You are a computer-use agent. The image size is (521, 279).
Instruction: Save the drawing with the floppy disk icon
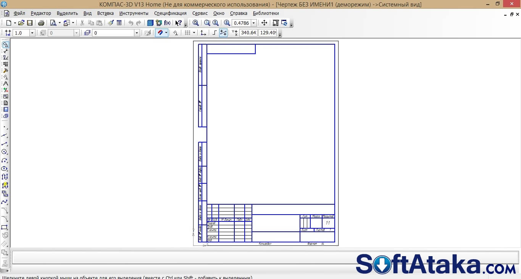click(30, 23)
